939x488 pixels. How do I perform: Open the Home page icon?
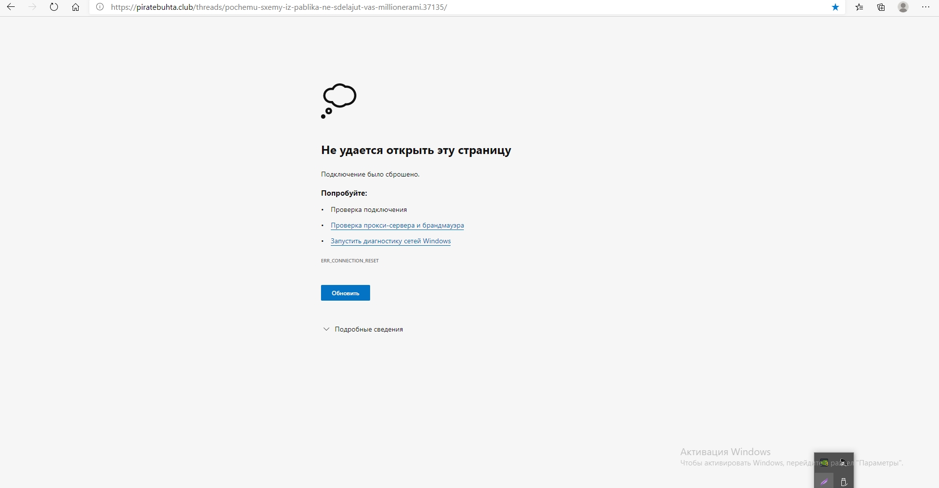click(x=76, y=7)
